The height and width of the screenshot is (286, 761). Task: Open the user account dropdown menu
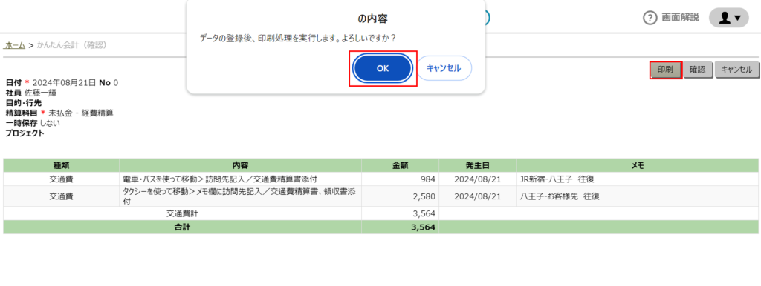[729, 18]
